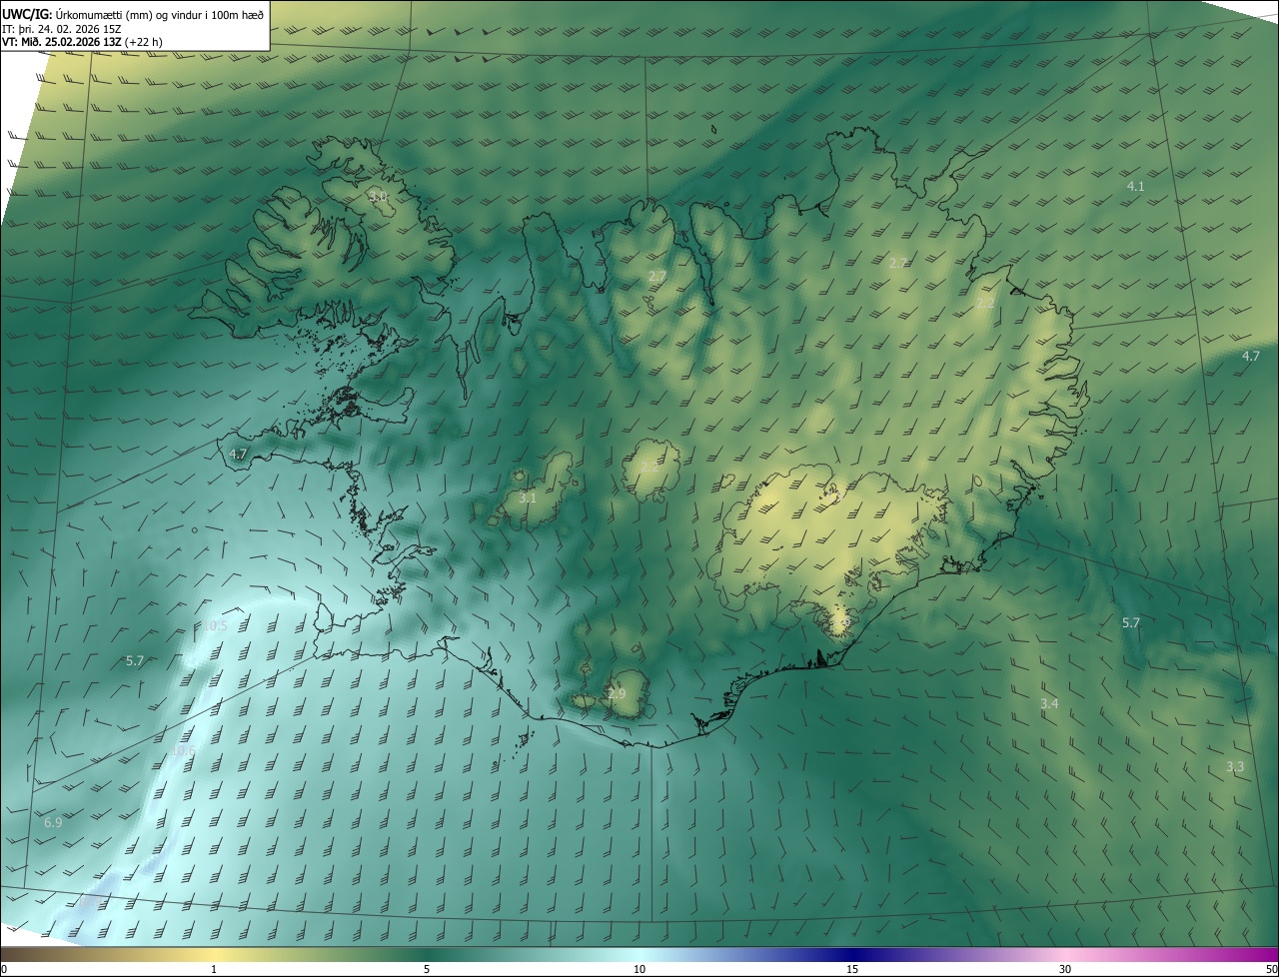Click the 15 tick on the color scale
Screen dimensions: 1279x977
(852, 969)
